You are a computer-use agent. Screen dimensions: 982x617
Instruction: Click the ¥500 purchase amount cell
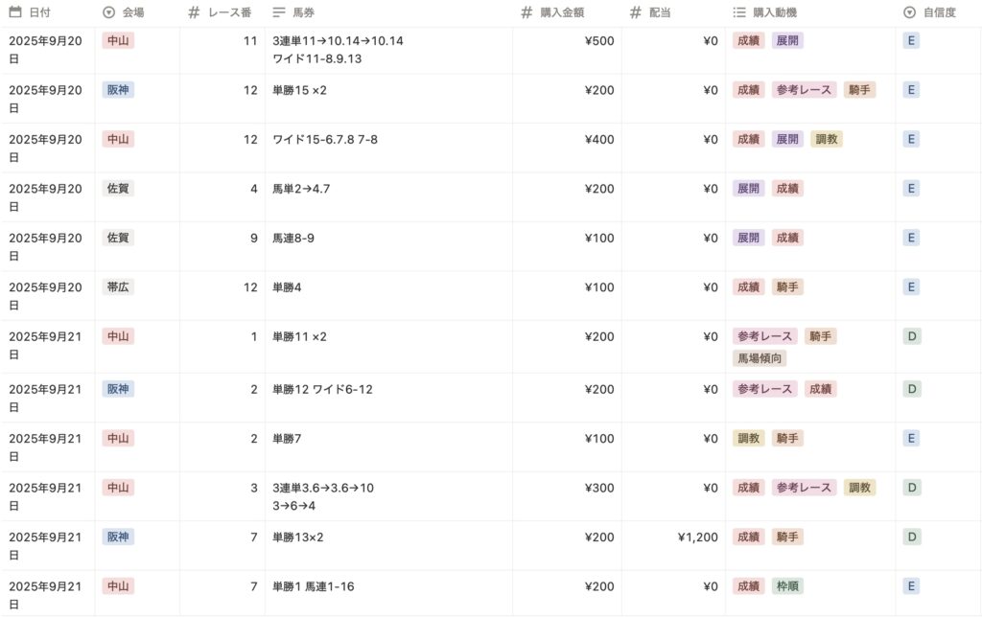[x=598, y=41]
